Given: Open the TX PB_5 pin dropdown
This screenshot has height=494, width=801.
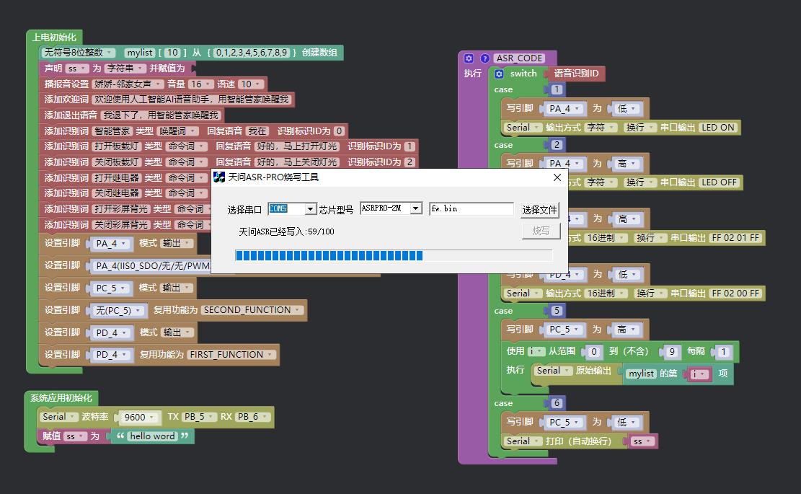Looking at the screenshot, I should click(199, 417).
